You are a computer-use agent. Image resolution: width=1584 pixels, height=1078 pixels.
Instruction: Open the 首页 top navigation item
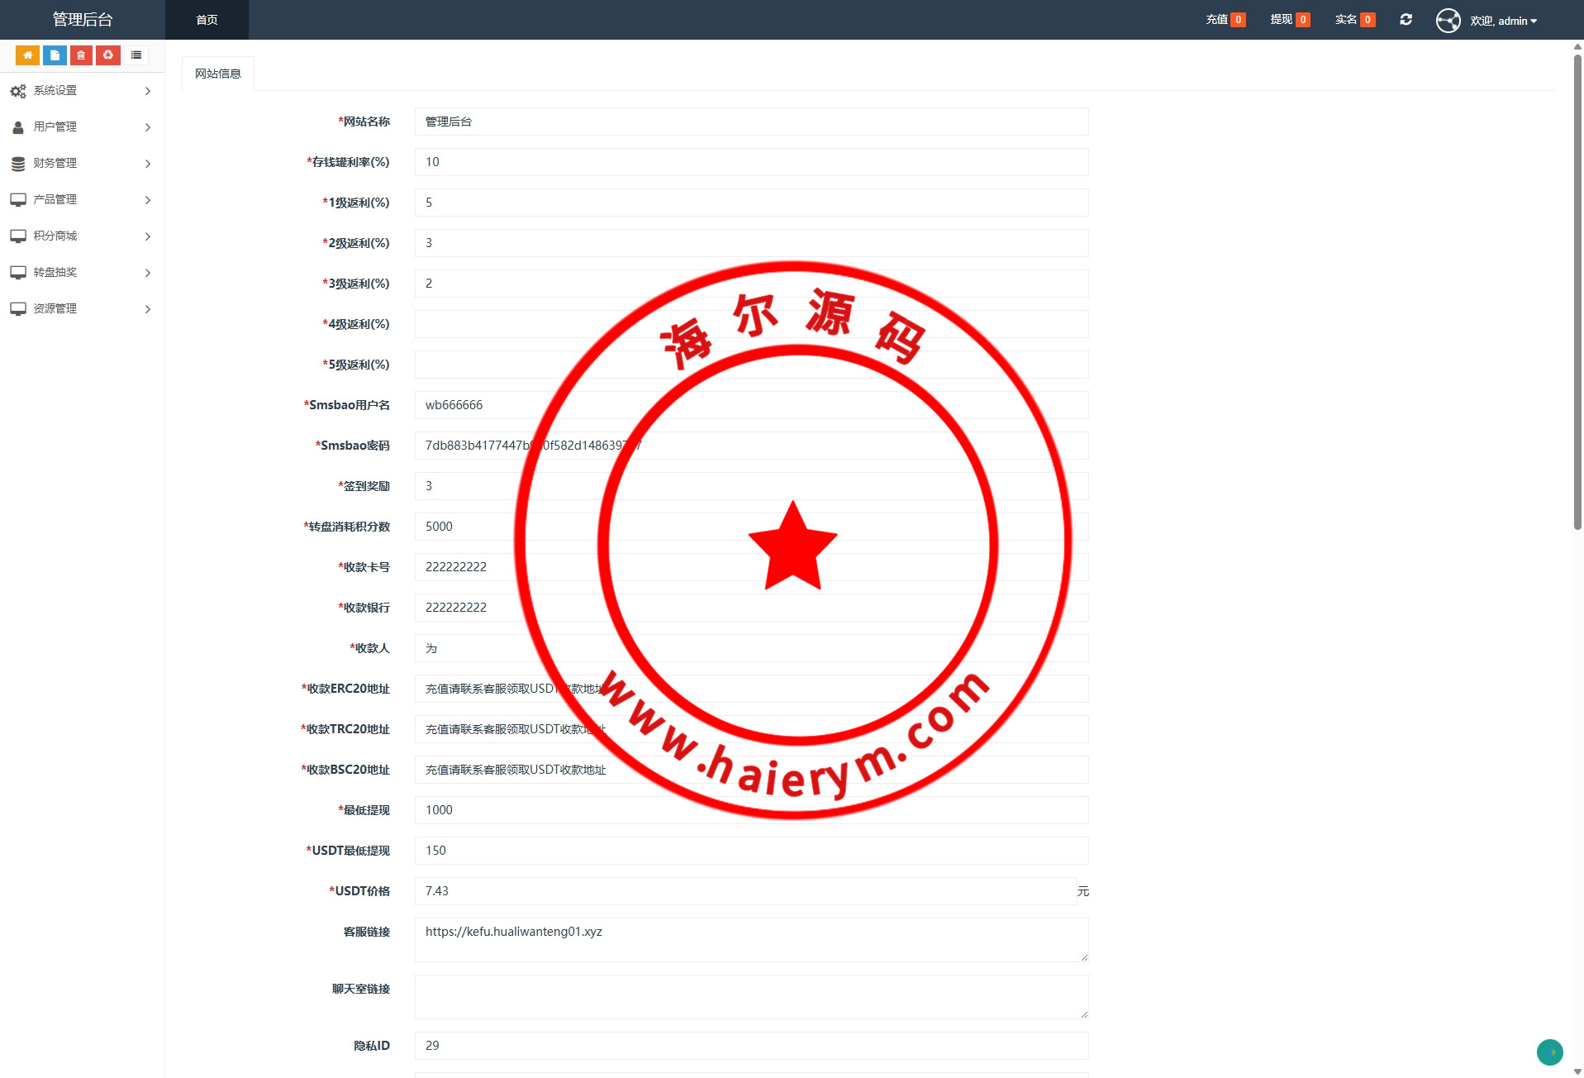tap(207, 20)
